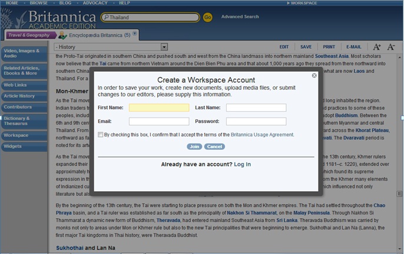Screen dimensions: 404x254
Task: Click the article scrollbar thumb
Action: (x=399, y=194)
